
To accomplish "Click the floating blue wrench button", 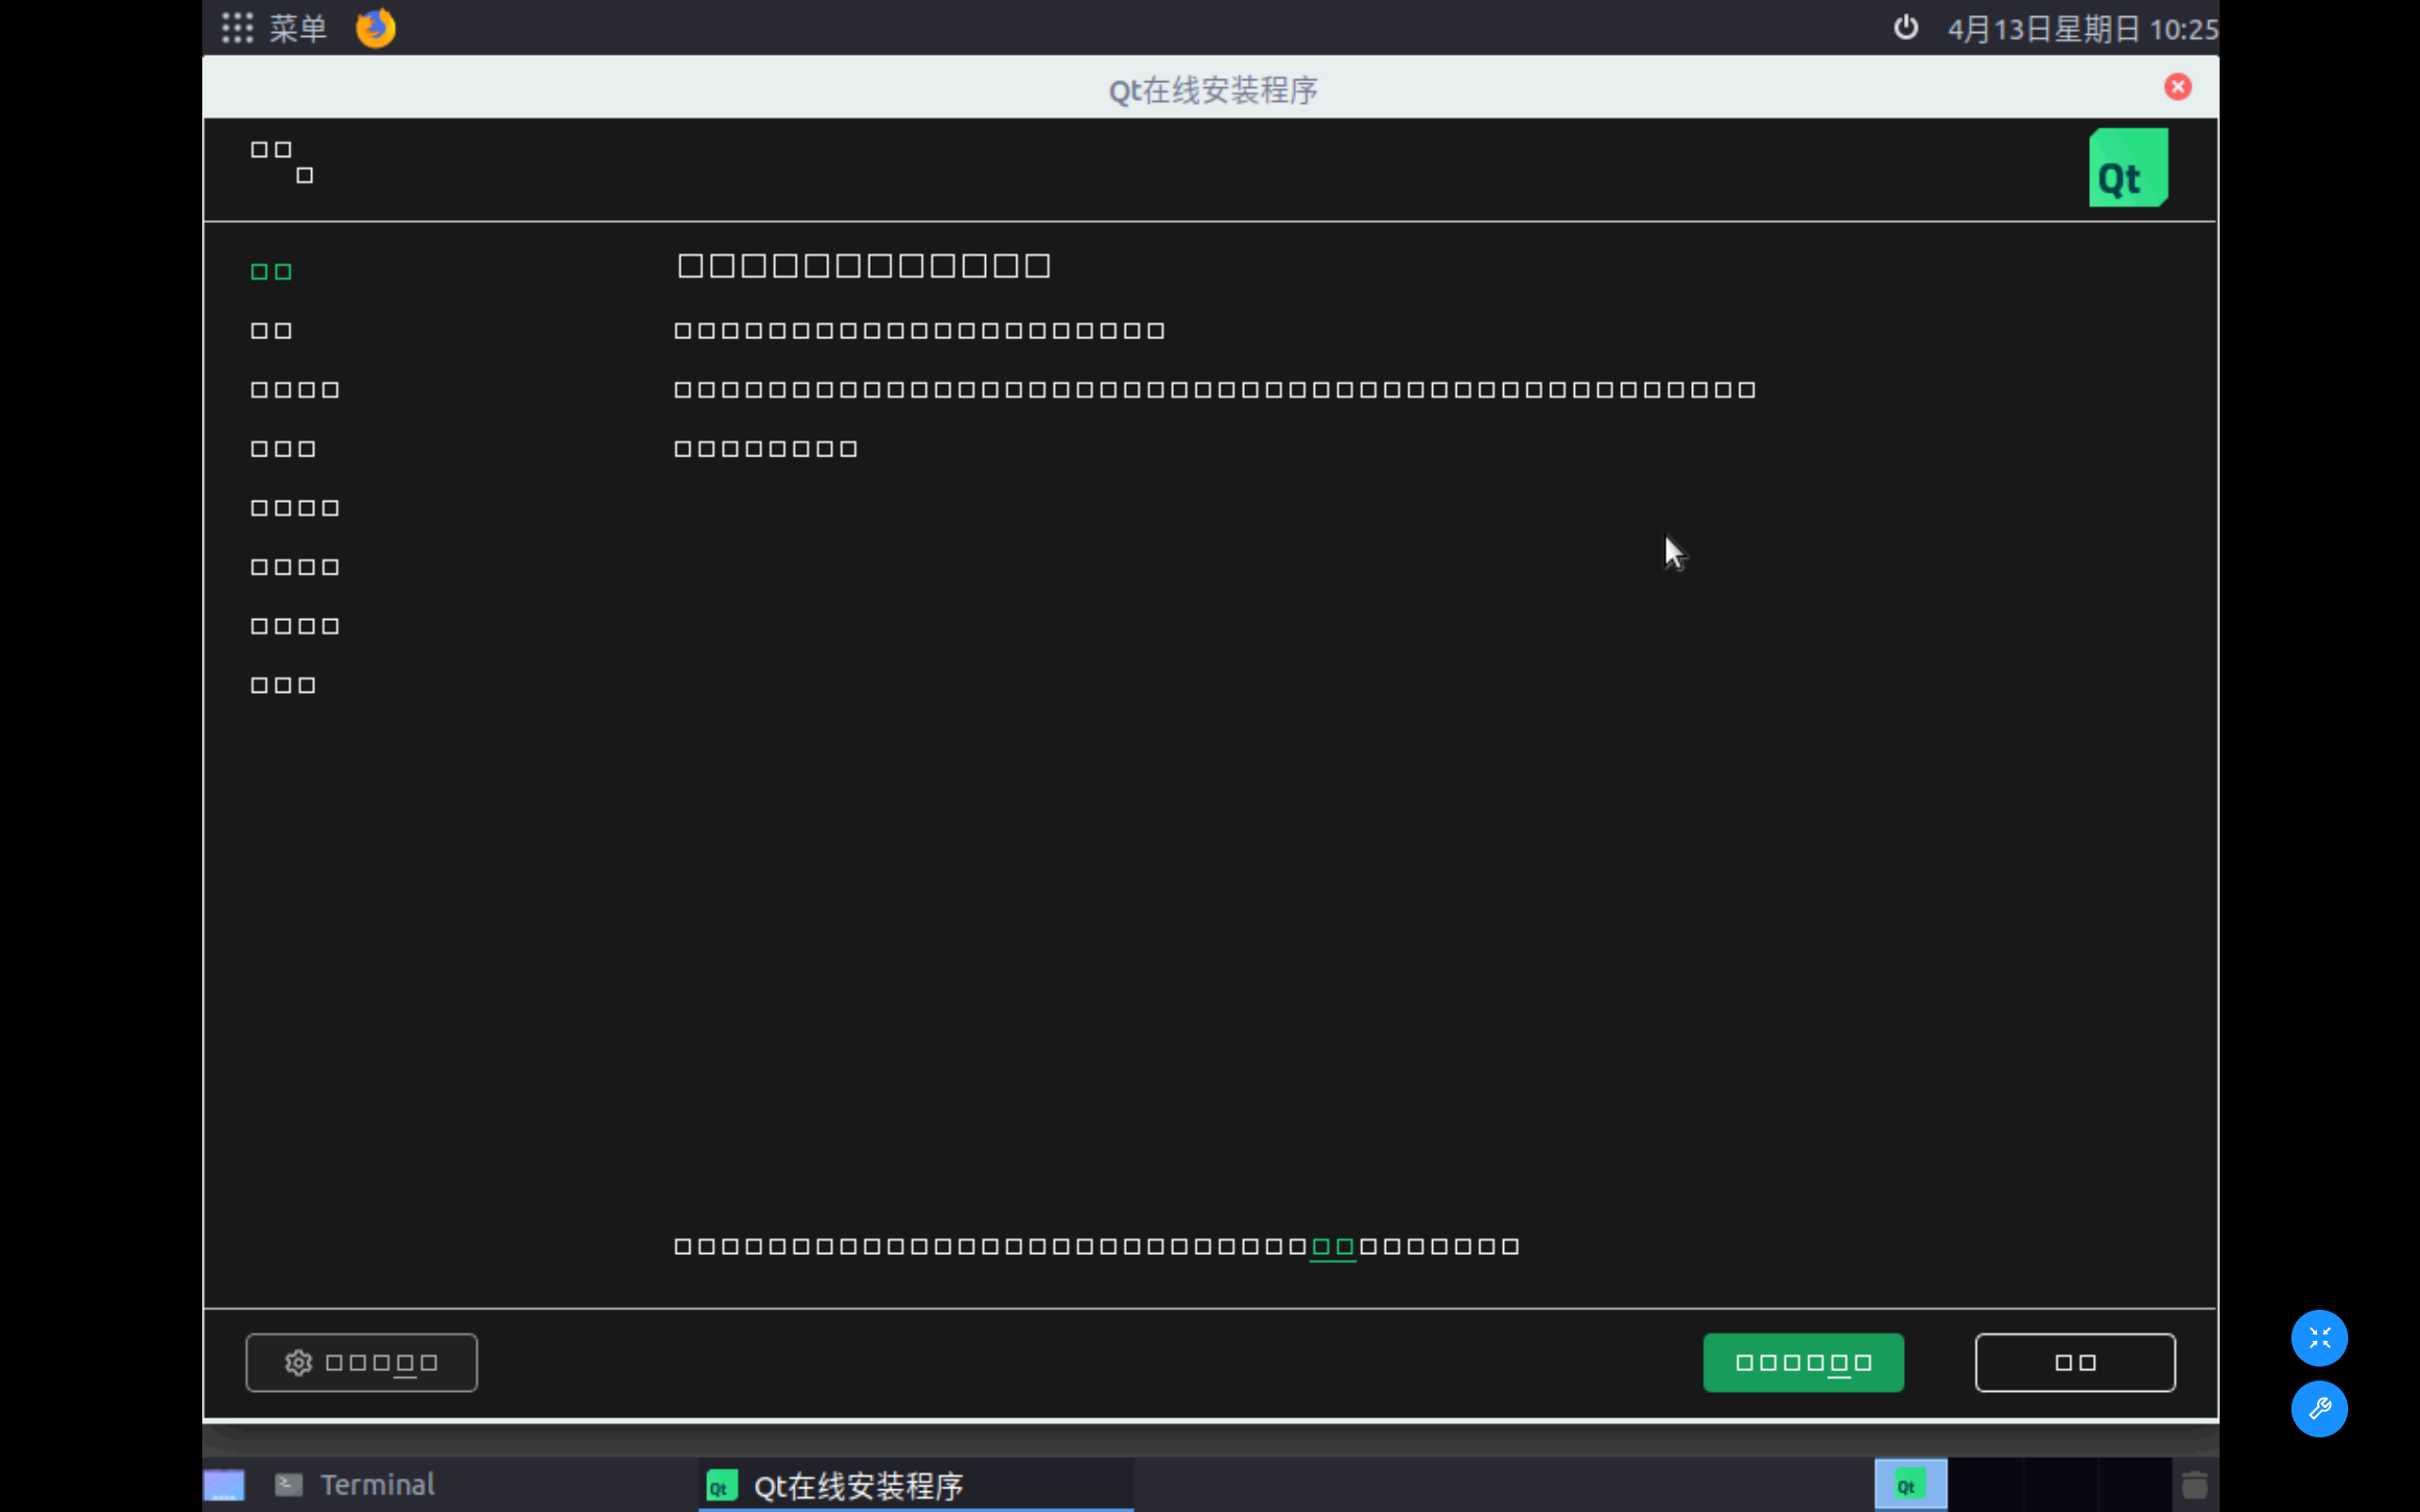I will pyautogui.click(x=2319, y=1409).
